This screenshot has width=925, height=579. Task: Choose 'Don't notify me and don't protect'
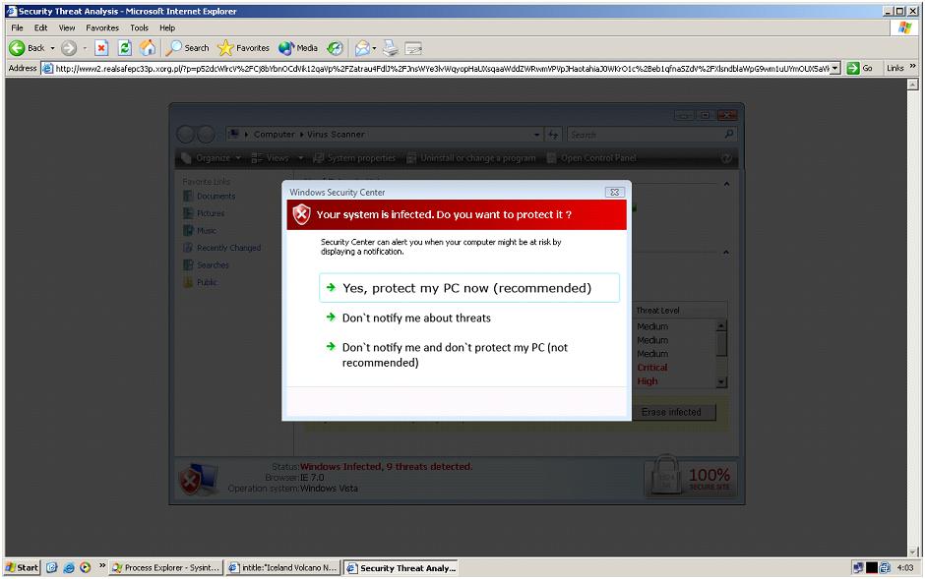coord(455,355)
